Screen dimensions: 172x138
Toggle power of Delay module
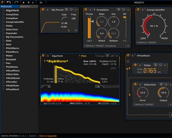point(135,65)
